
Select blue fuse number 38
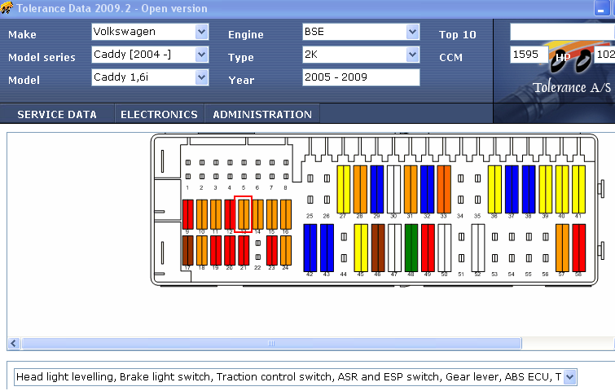(x=529, y=190)
